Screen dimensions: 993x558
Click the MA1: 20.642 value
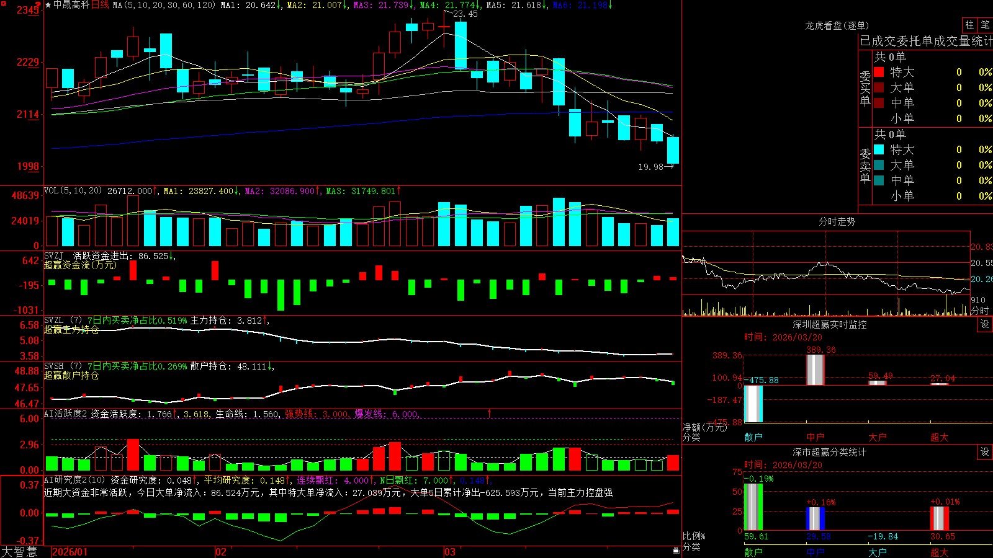pyautogui.click(x=248, y=5)
